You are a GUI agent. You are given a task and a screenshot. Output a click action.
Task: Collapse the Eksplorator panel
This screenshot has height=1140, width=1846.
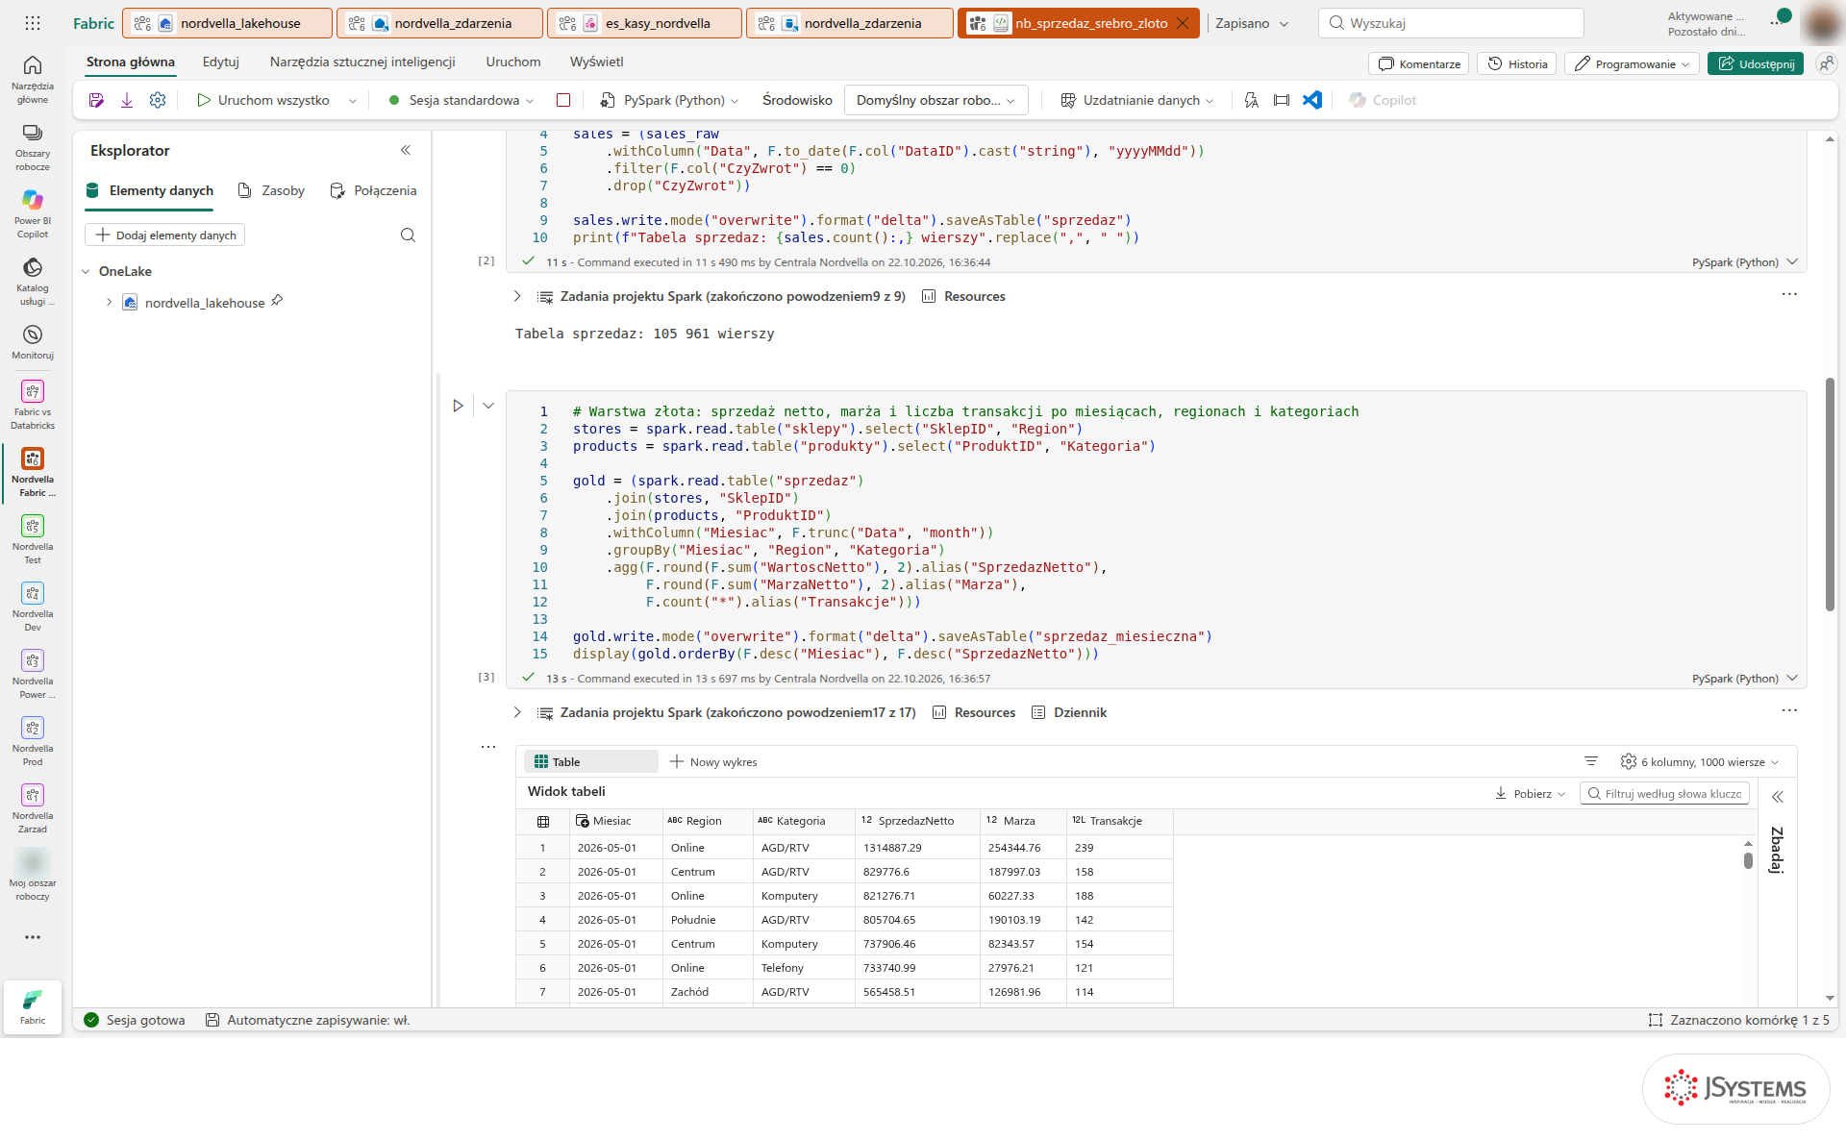click(406, 150)
